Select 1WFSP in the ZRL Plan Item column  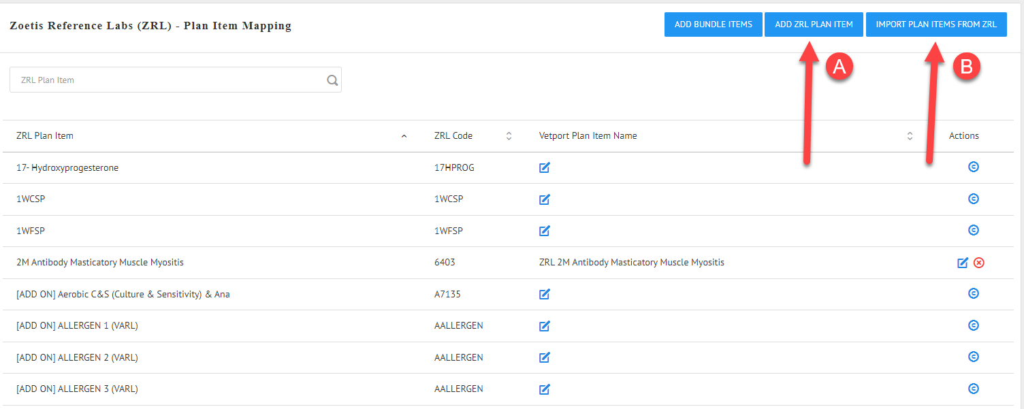pyautogui.click(x=31, y=231)
